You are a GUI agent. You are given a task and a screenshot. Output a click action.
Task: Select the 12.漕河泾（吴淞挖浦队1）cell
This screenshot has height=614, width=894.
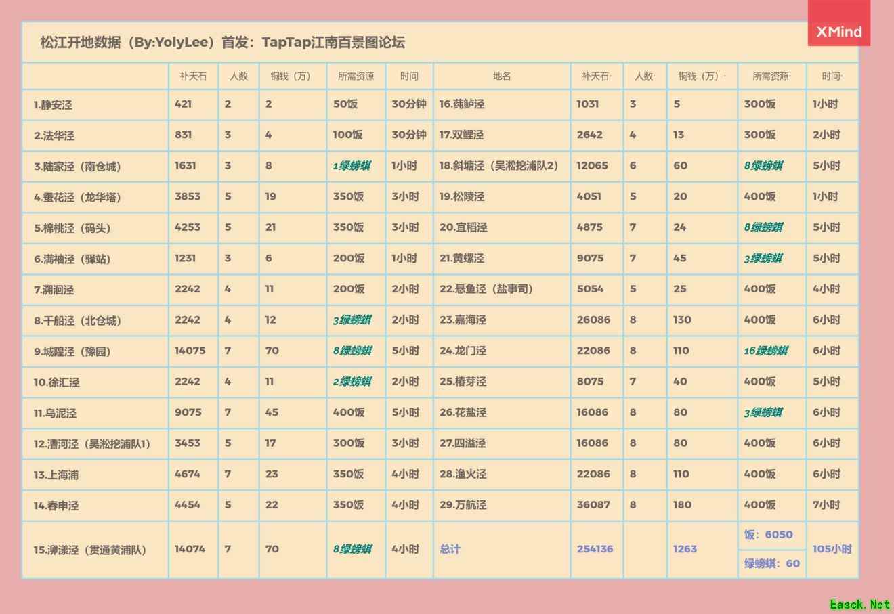click(92, 444)
